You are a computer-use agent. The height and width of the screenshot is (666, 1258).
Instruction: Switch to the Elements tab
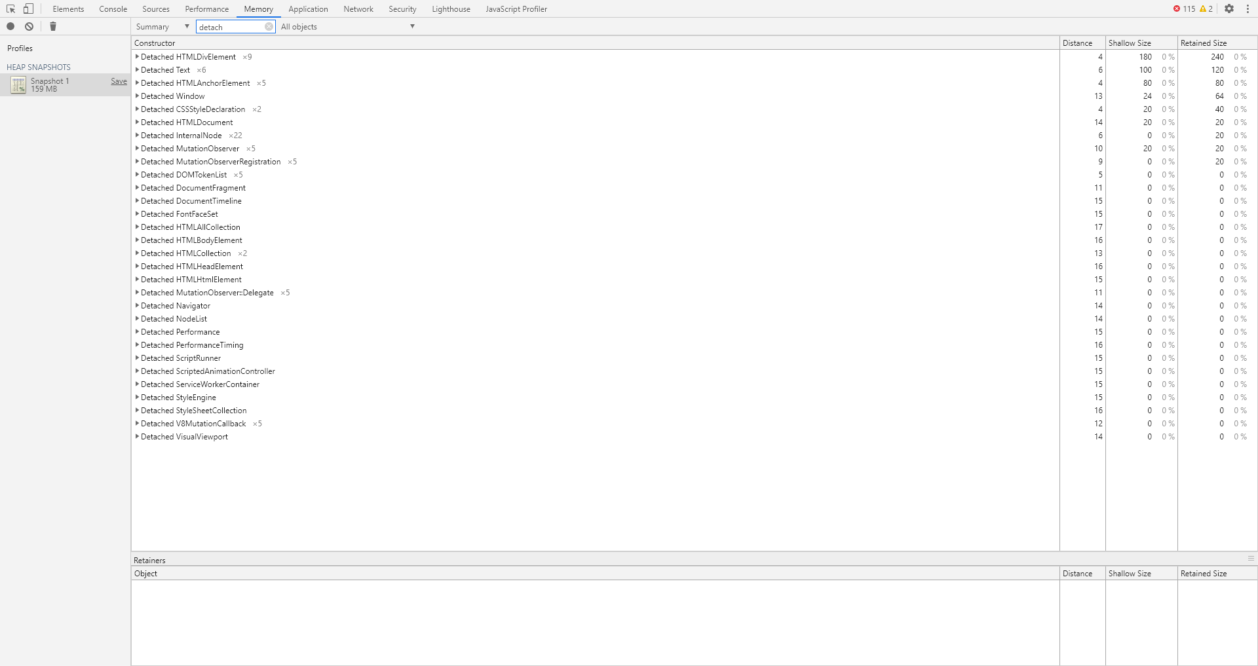69,9
